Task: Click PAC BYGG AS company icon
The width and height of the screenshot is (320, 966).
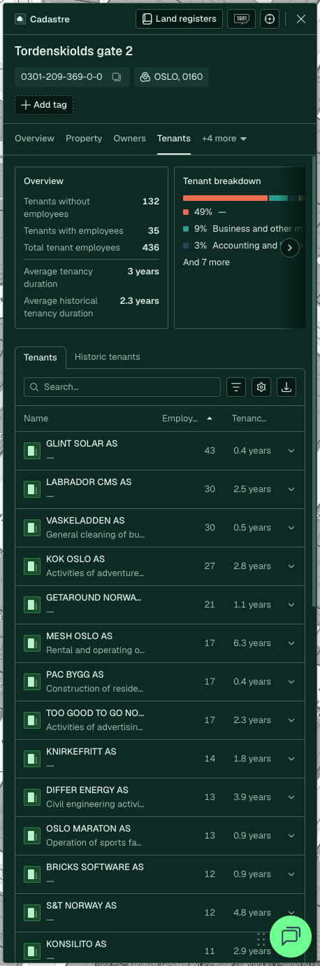Action: point(32,682)
